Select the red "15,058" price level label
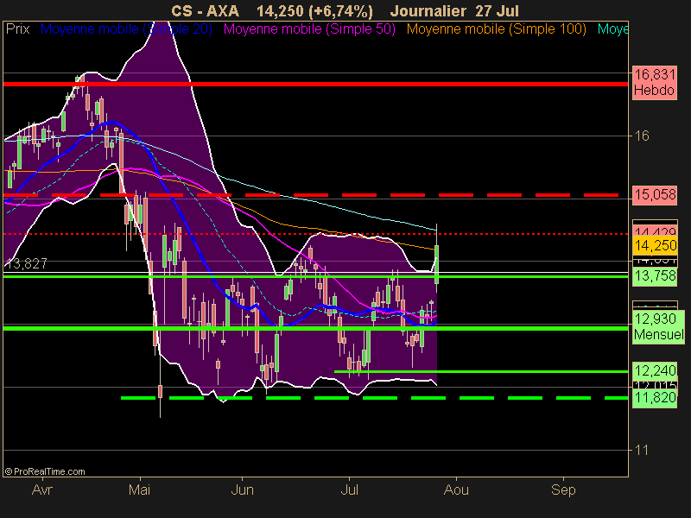 655,194
